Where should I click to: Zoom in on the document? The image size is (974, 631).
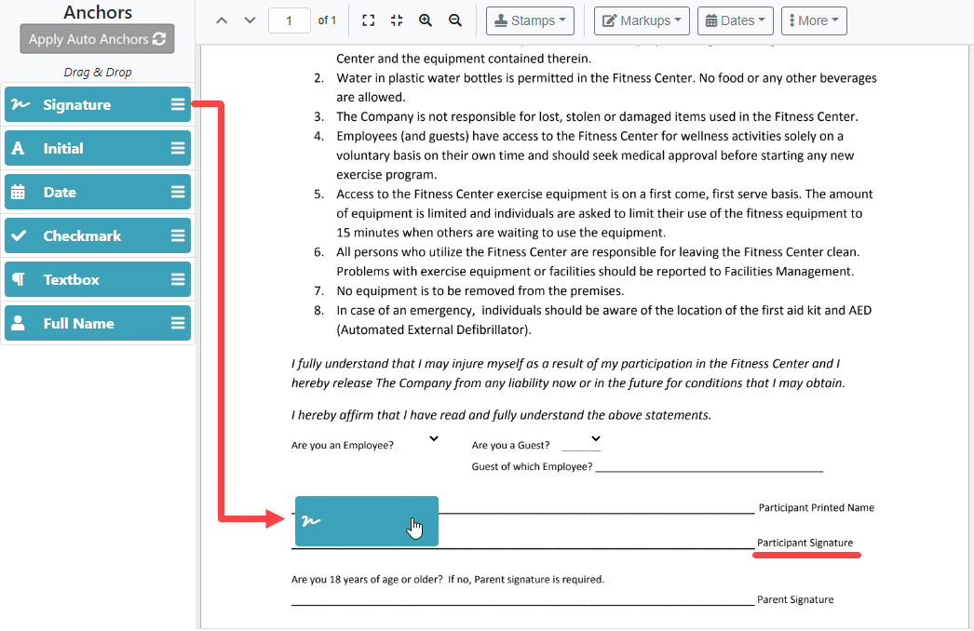click(x=426, y=19)
